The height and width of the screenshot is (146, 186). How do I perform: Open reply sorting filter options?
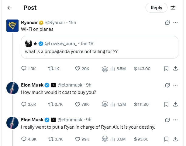(173, 8)
